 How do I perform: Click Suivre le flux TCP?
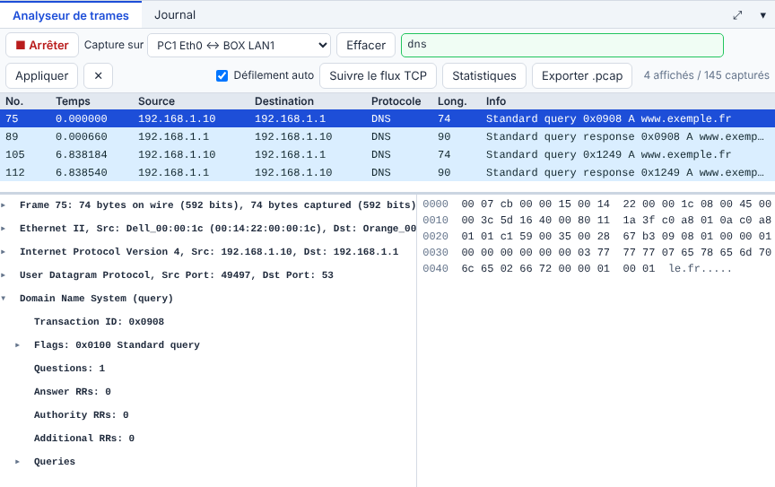pyautogui.click(x=379, y=75)
